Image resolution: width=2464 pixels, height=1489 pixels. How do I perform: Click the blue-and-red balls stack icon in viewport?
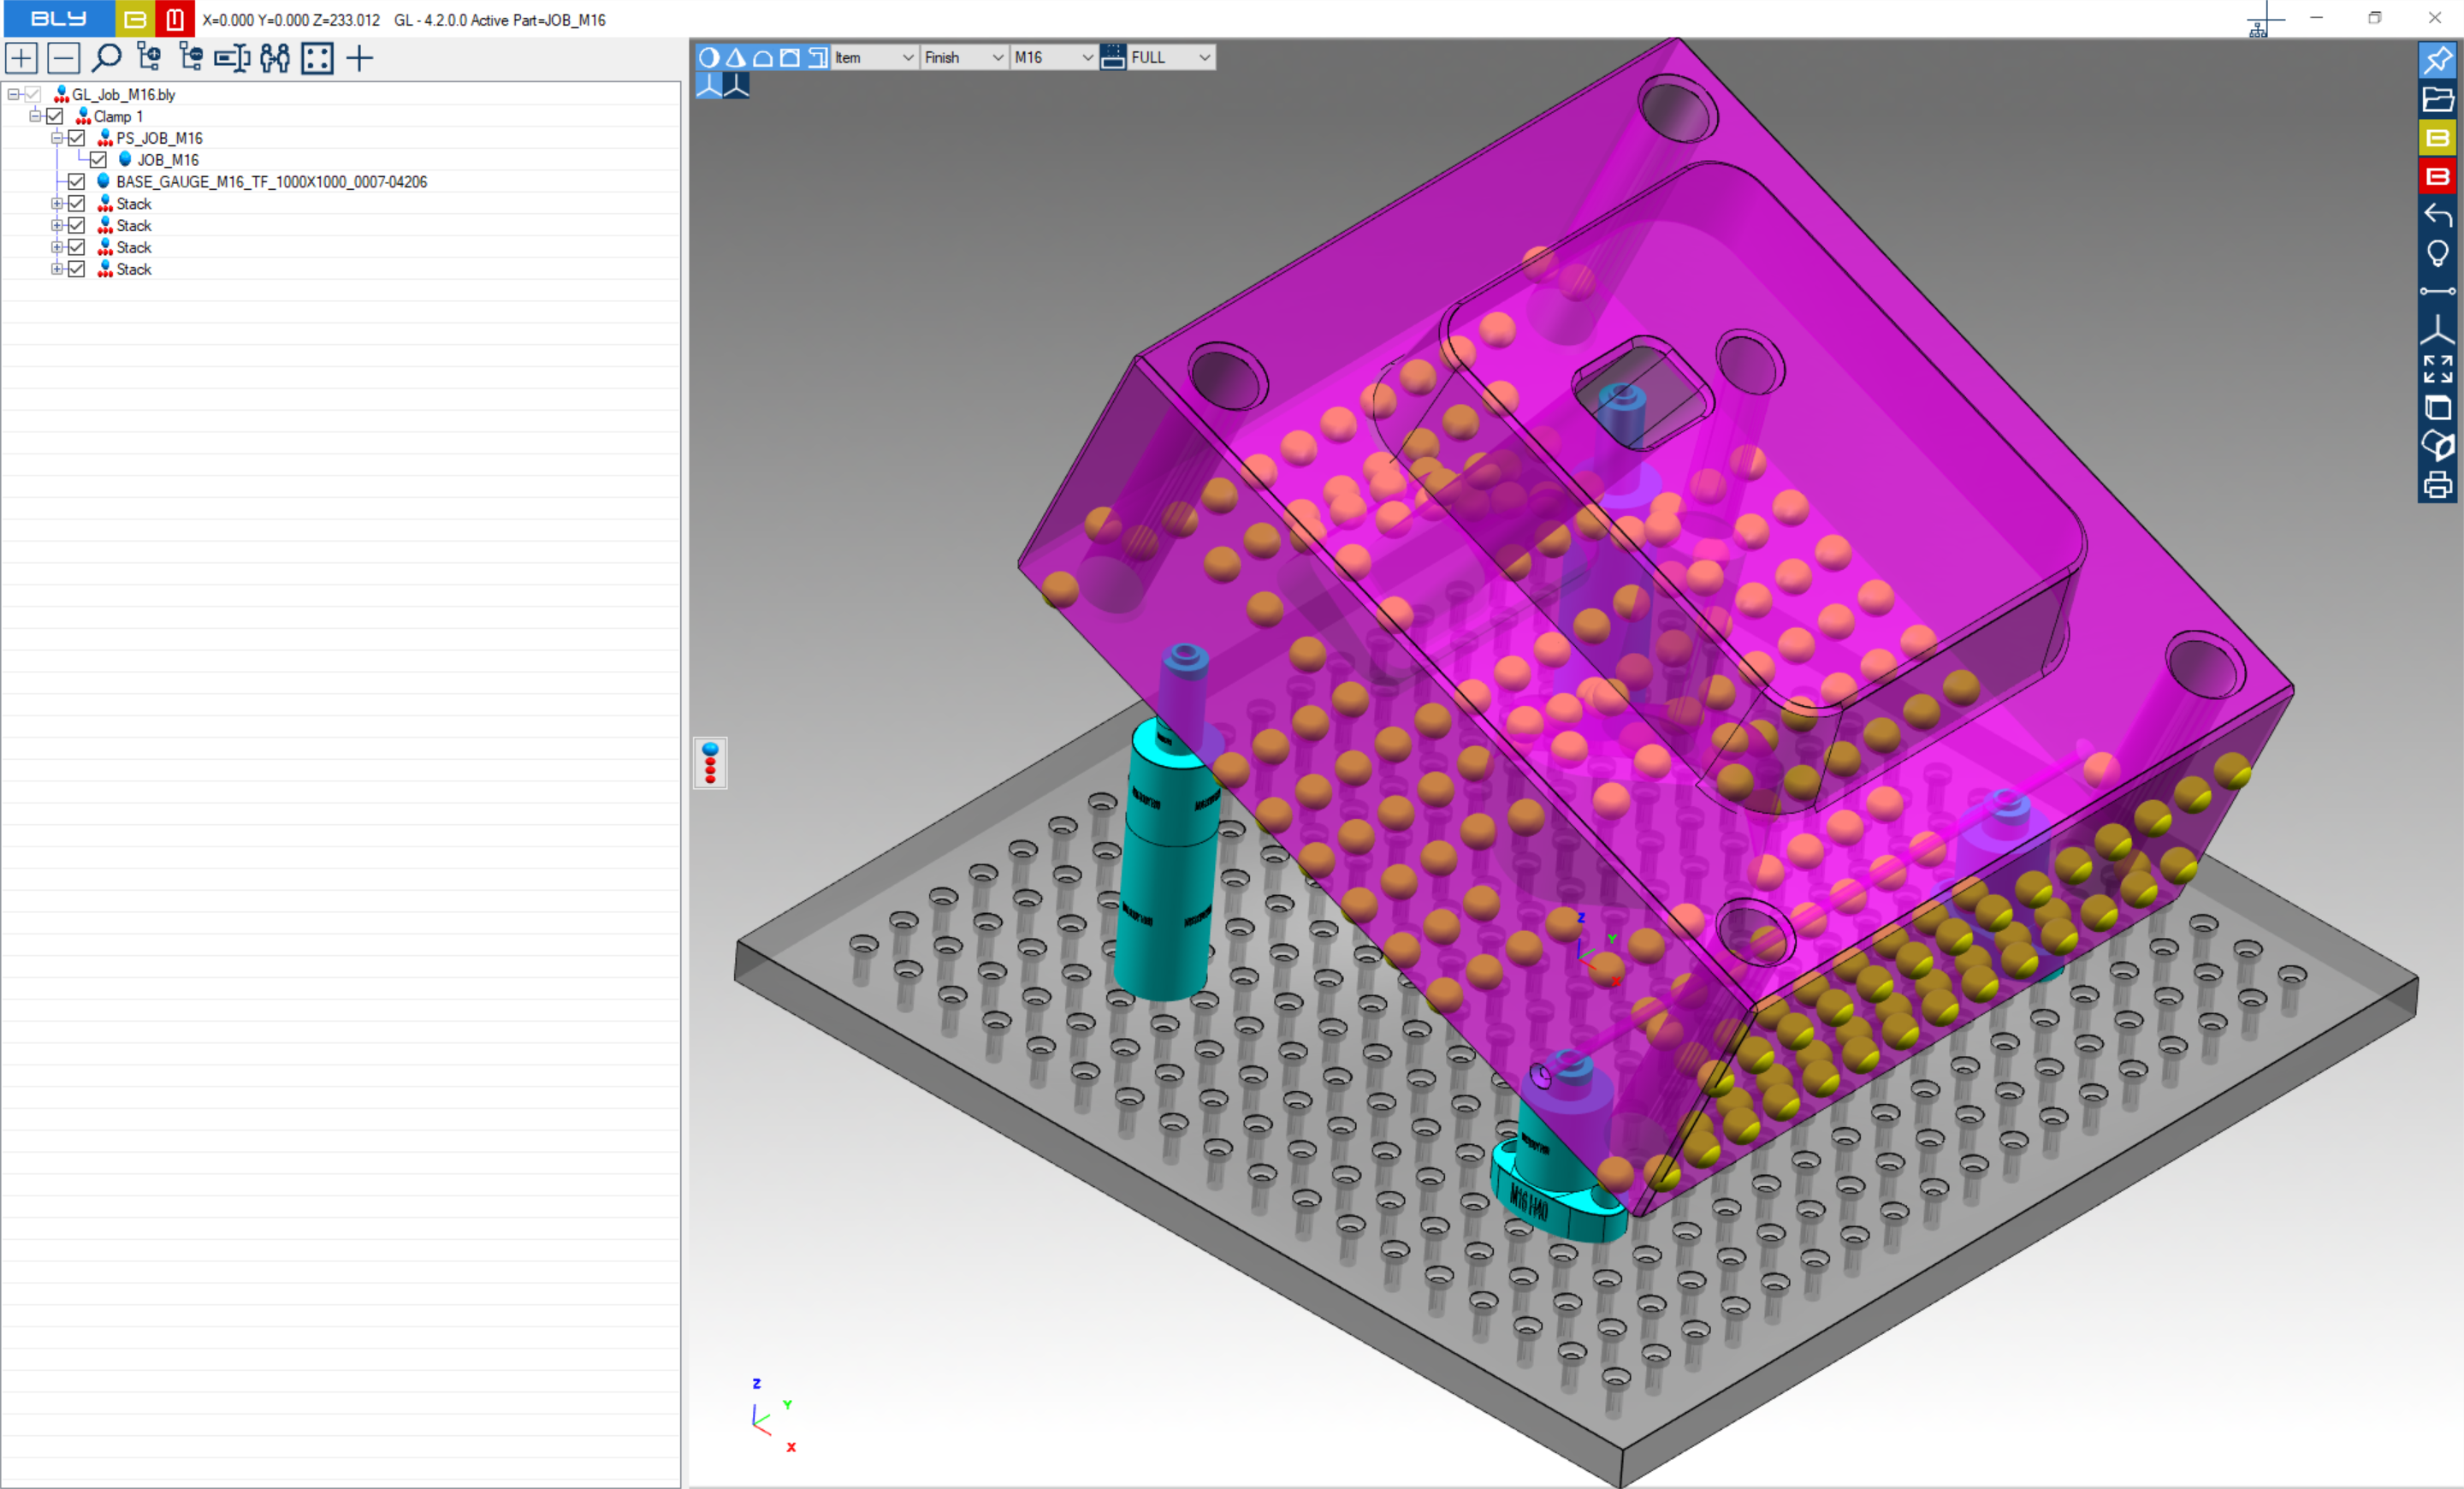711,763
